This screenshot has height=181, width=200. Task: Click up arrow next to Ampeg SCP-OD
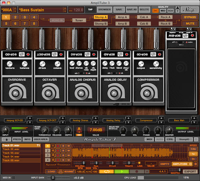[x=30, y=118]
